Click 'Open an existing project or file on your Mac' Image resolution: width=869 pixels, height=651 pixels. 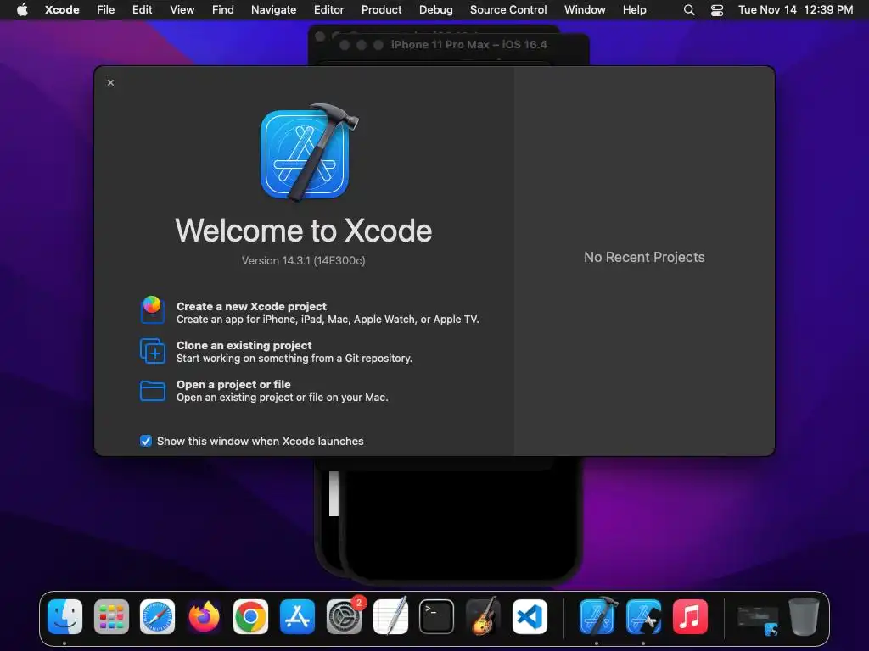click(282, 398)
